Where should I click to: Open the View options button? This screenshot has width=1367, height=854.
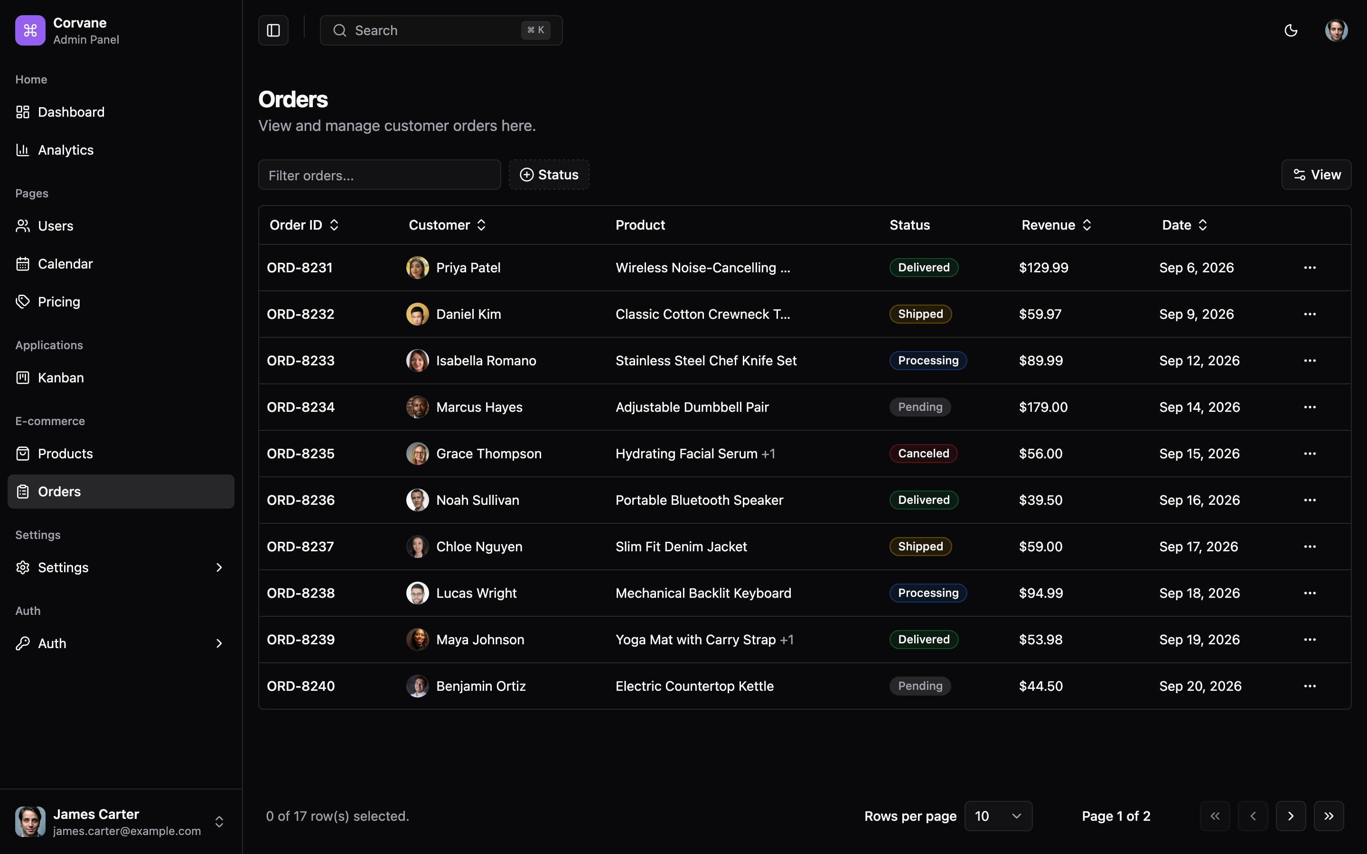click(x=1316, y=175)
